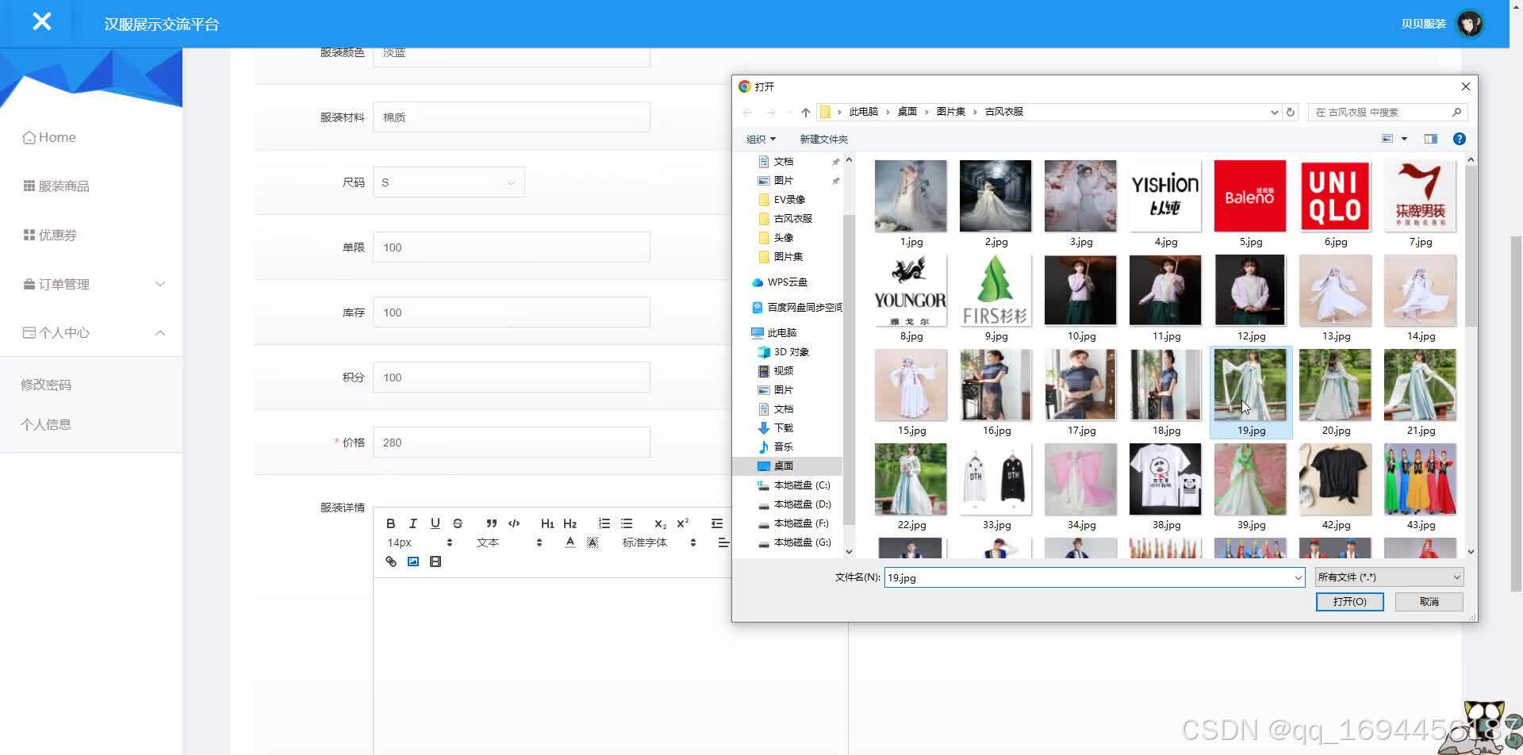The image size is (1523, 755).
Task: Open 优惠券 in the sidebar
Action: [49, 236]
